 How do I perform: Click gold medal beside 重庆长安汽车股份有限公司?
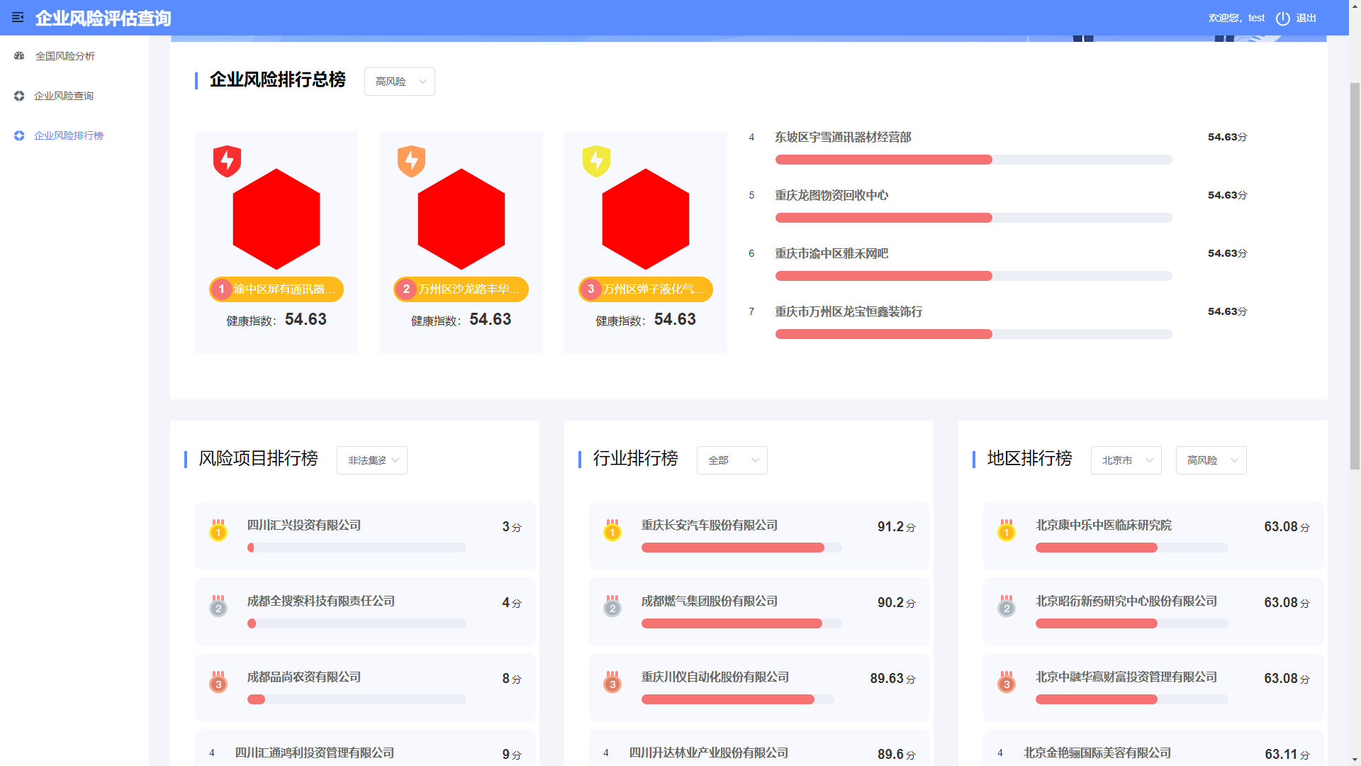coord(612,530)
